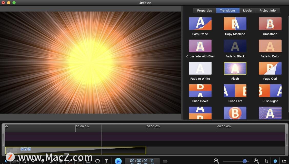Click the microphone recording icon

43,161
